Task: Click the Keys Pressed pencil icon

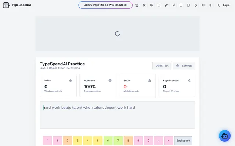Action: [189, 81]
